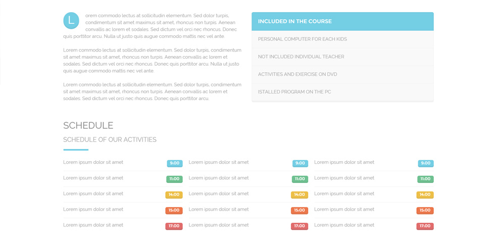Click the yellow 14:00 badge in right column
This screenshot has height=238, width=495.
[425, 195]
